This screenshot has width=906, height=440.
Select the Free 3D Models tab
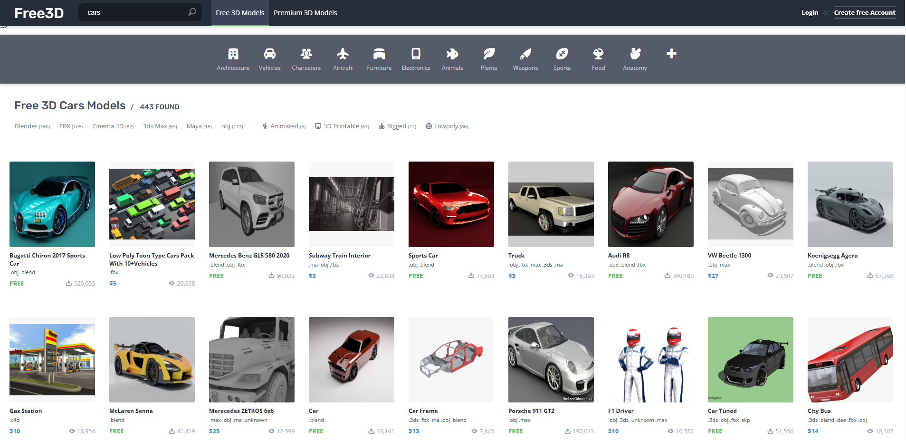click(240, 13)
